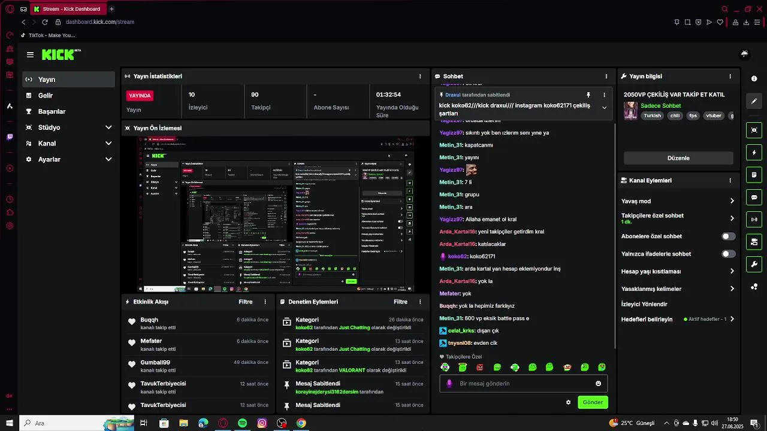This screenshot has width=767, height=431.
Task: Click the pencil edit icon in right toolbar
Action: point(754,101)
